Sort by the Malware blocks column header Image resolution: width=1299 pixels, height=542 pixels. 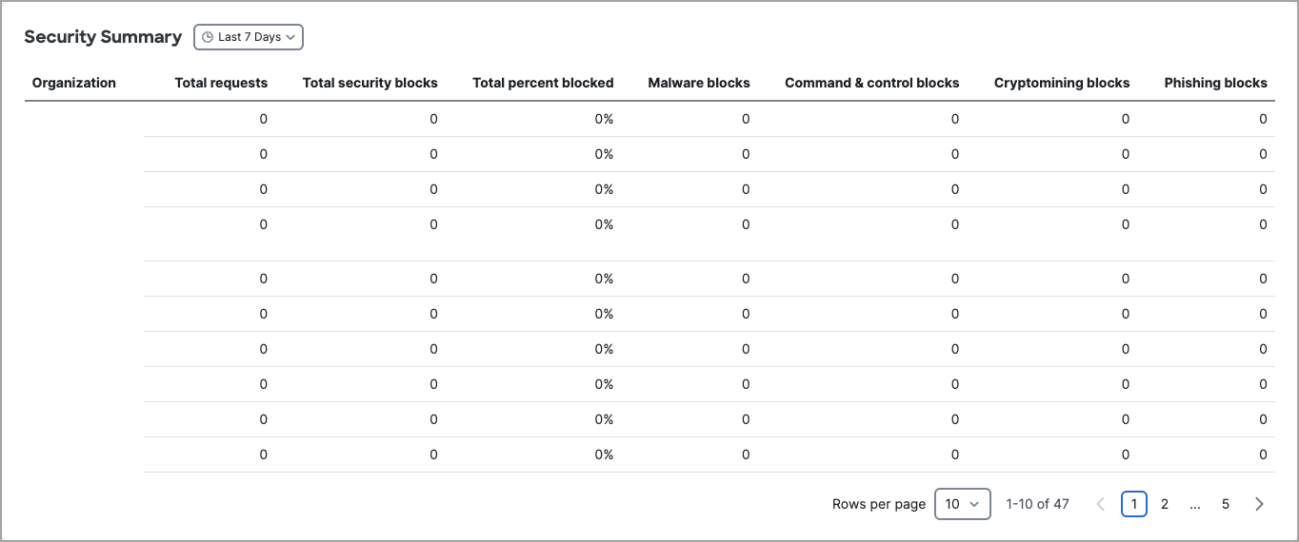click(699, 83)
